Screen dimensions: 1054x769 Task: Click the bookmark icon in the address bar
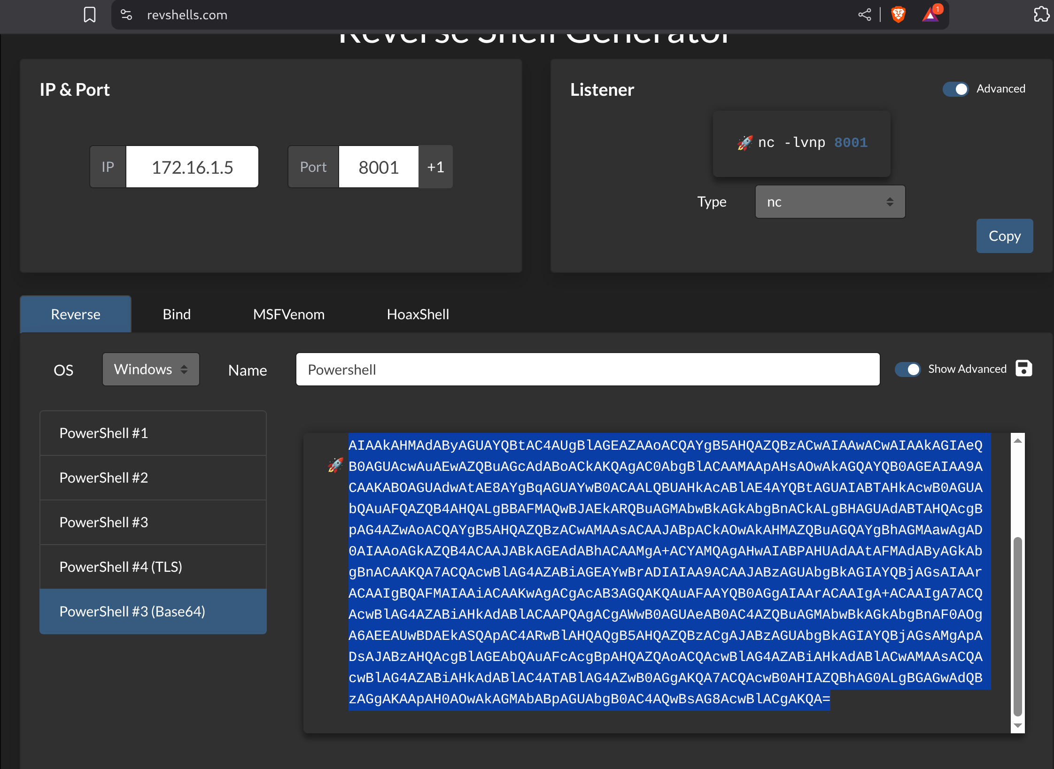[x=90, y=15]
